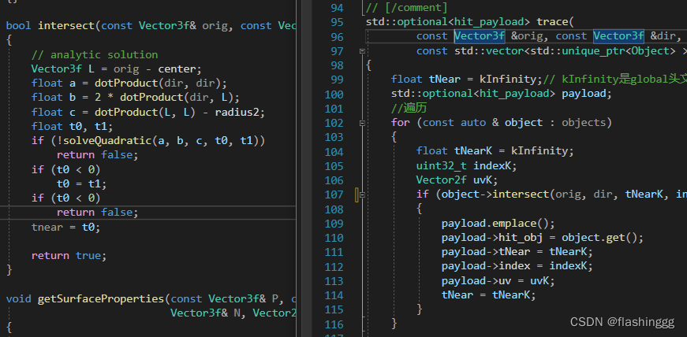This screenshot has width=687, height=337.
Task: Click line number 101
Action: click(334, 109)
